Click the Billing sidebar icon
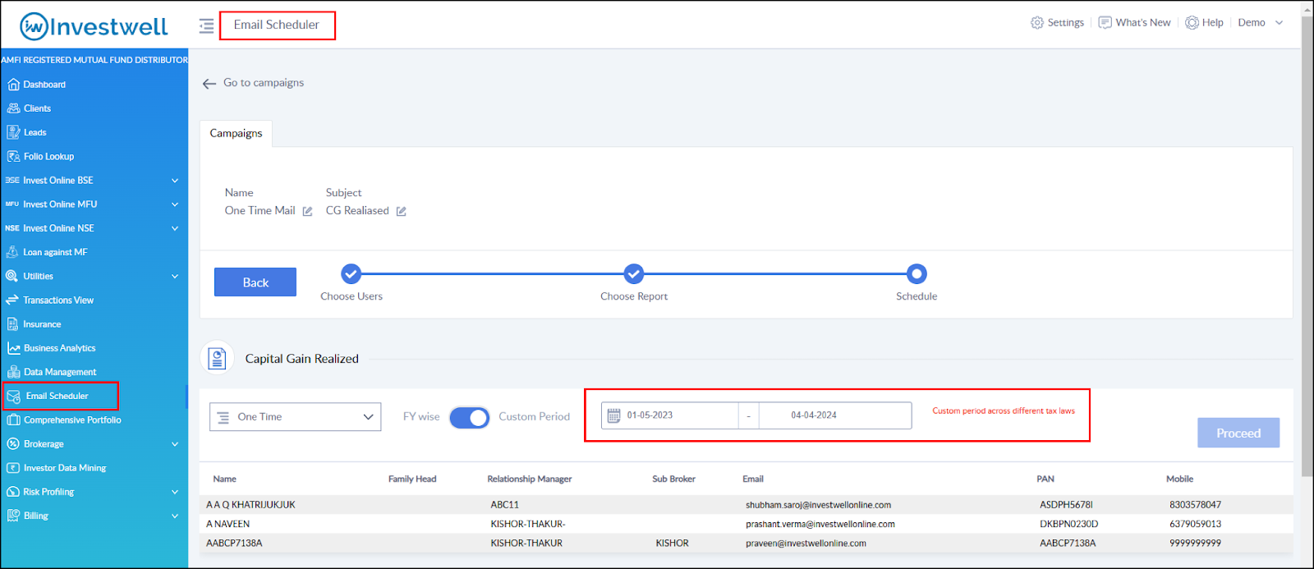 pyautogui.click(x=13, y=516)
